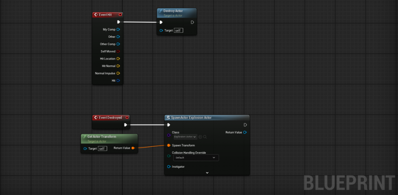Click the Instigator input pin
Viewport: 398px width, 195px height.
pyautogui.click(x=169, y=167)
